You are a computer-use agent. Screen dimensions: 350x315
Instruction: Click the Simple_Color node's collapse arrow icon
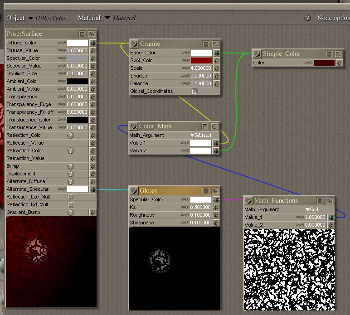coord(257,53)
